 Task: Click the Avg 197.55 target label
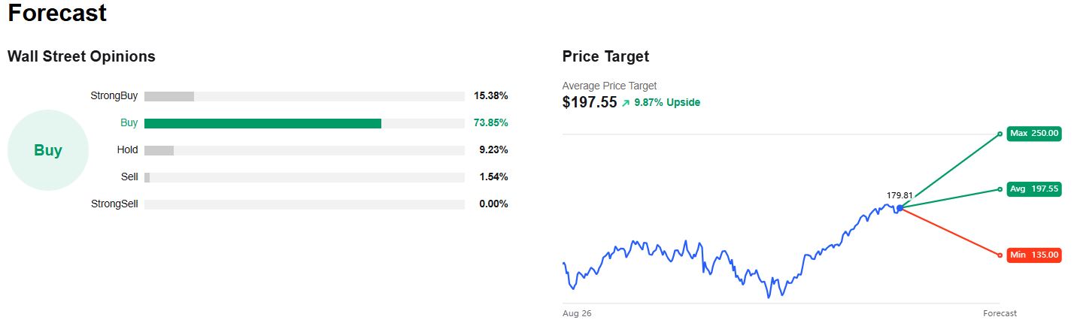click(x=1034, y=189)
